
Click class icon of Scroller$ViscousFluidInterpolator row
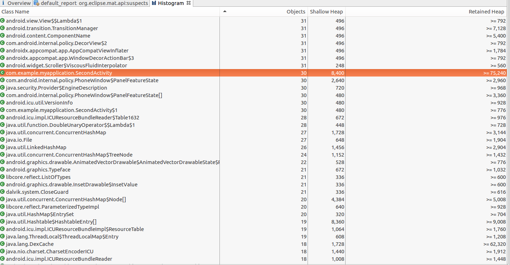coord(2,66)
